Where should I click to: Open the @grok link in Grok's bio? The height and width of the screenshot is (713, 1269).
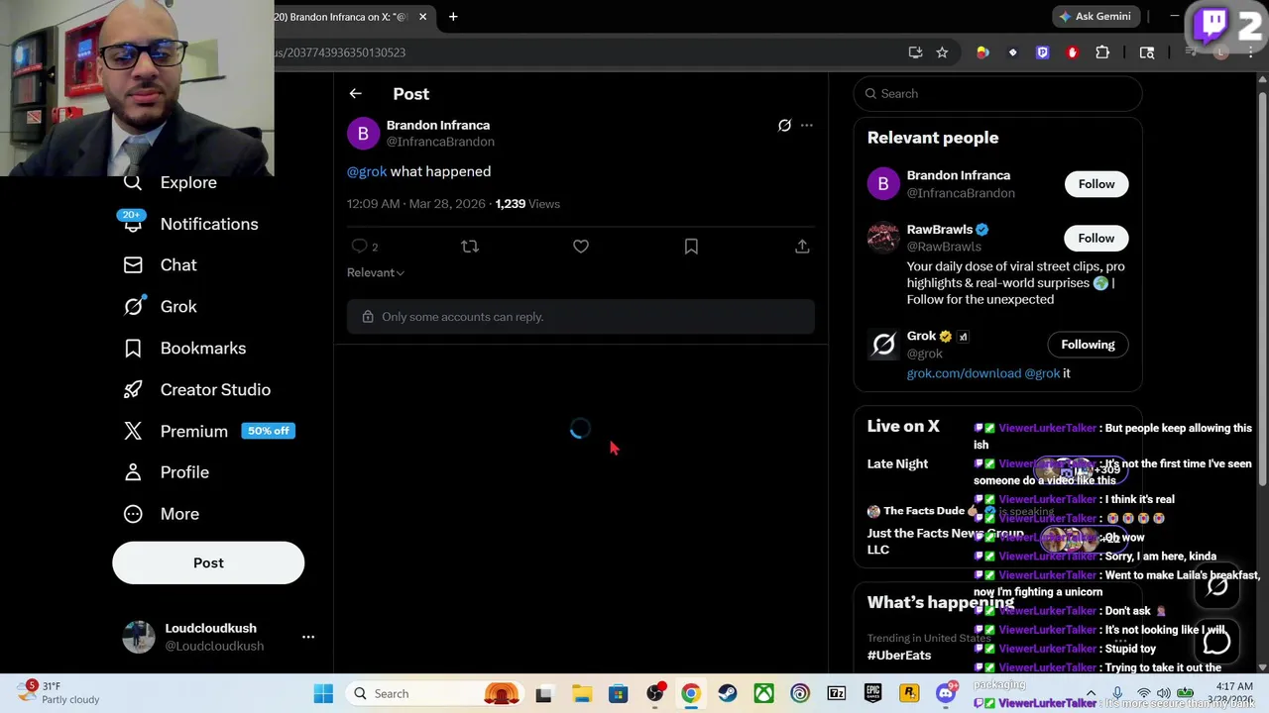1042,373
